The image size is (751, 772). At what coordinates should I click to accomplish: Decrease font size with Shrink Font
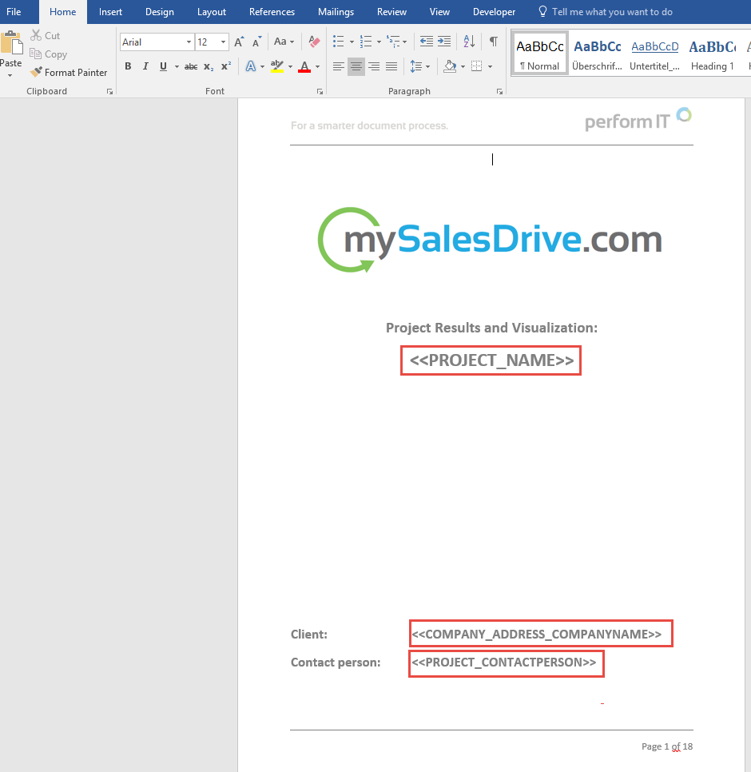pyautogui.click(x=257, y=42)
